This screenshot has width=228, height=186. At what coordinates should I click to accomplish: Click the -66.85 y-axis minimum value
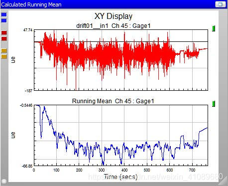pos(27,166)
